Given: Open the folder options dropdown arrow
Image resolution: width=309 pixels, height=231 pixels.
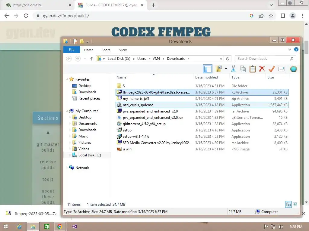Looking at the screenshot, I should pos(226,69).
